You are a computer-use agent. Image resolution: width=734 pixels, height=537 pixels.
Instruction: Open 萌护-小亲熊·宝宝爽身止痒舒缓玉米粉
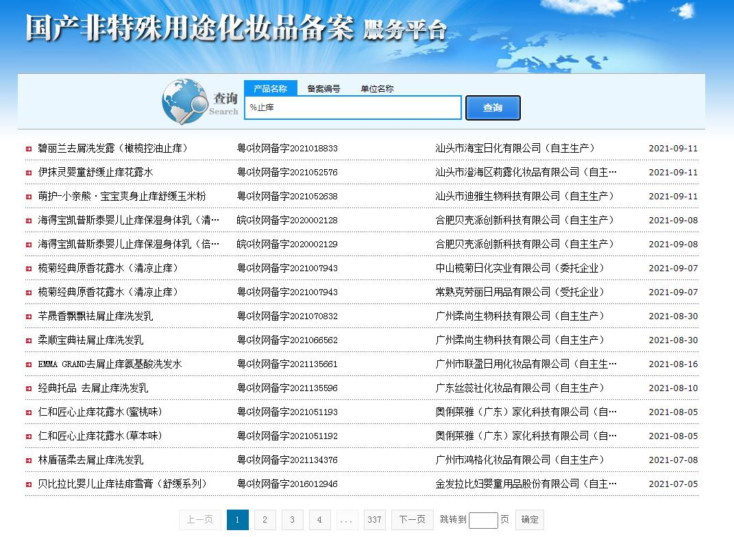[122, 196]
